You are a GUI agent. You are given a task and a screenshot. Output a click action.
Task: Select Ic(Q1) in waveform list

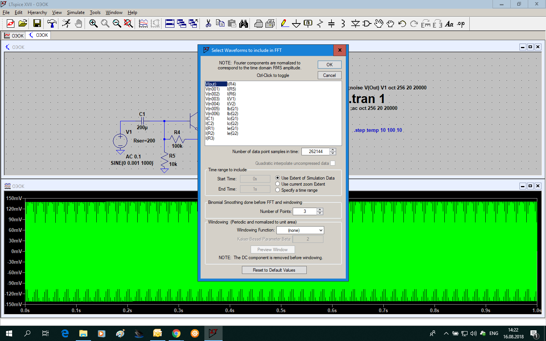[x=232, y=119]
